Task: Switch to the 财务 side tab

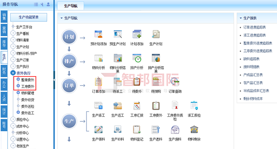Action: pos(4,71)
